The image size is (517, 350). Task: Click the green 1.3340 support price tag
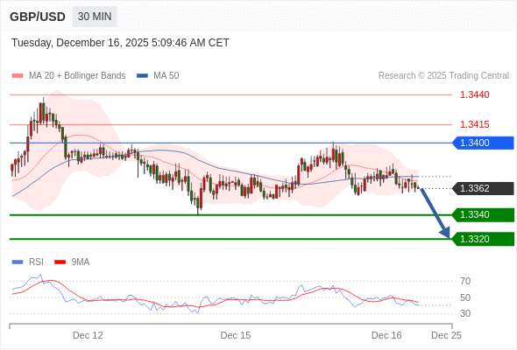[484, 214]
